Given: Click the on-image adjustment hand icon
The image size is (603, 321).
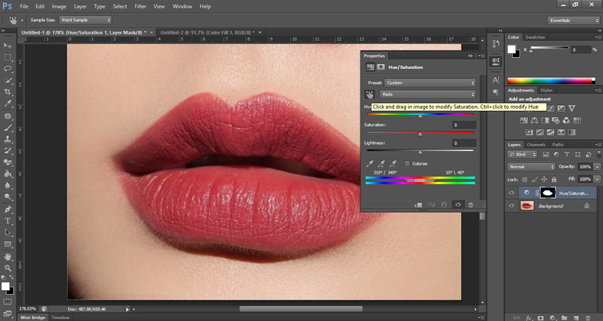Looking at the screenshot, I should coord(370,94).
